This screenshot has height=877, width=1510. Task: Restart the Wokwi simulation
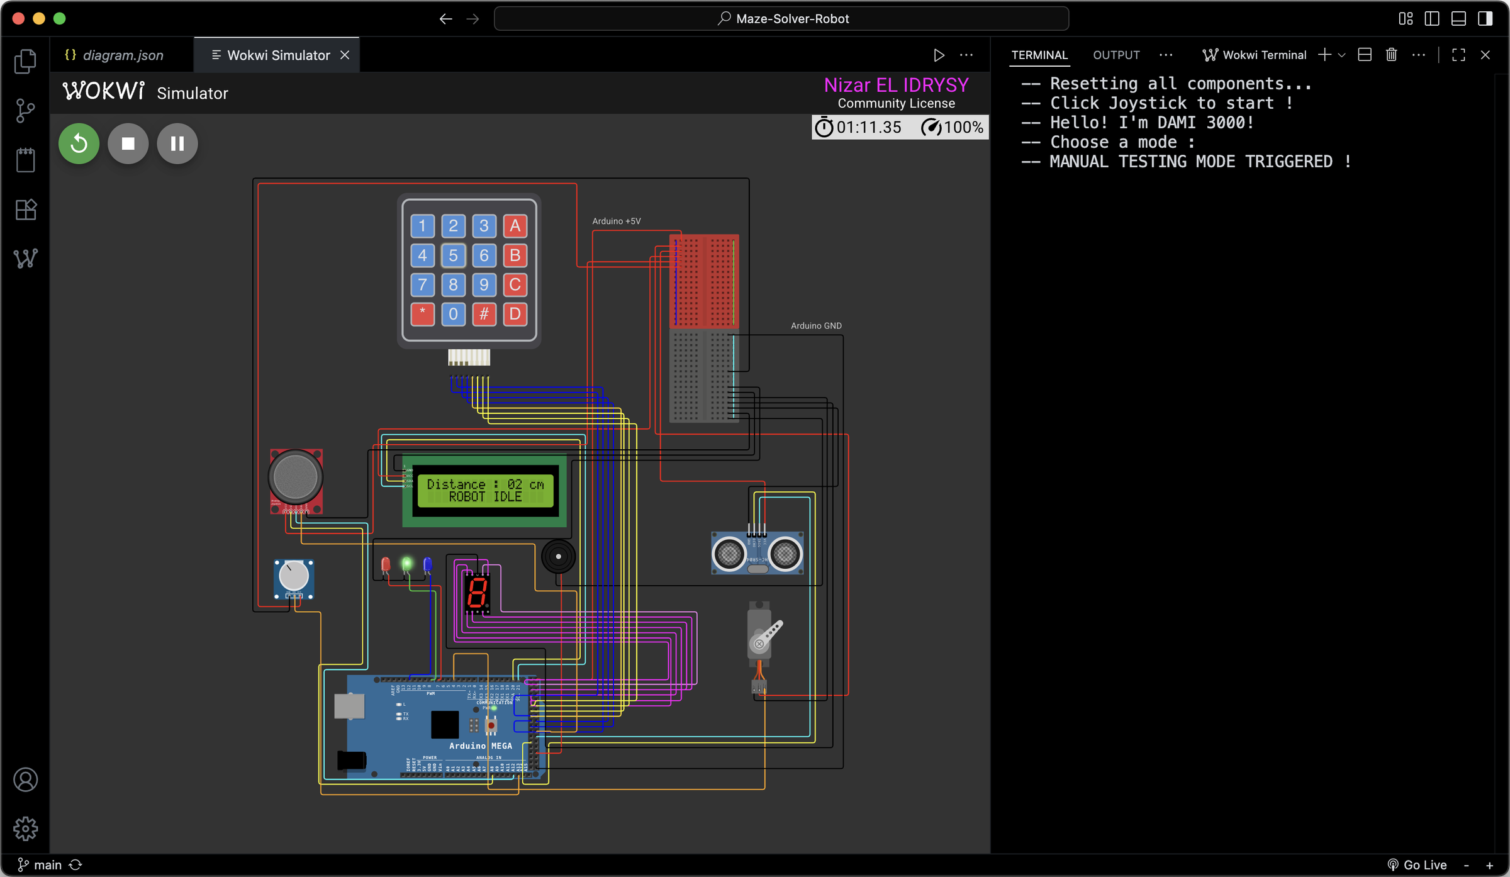pyautogui.click(x=79, y=143)
